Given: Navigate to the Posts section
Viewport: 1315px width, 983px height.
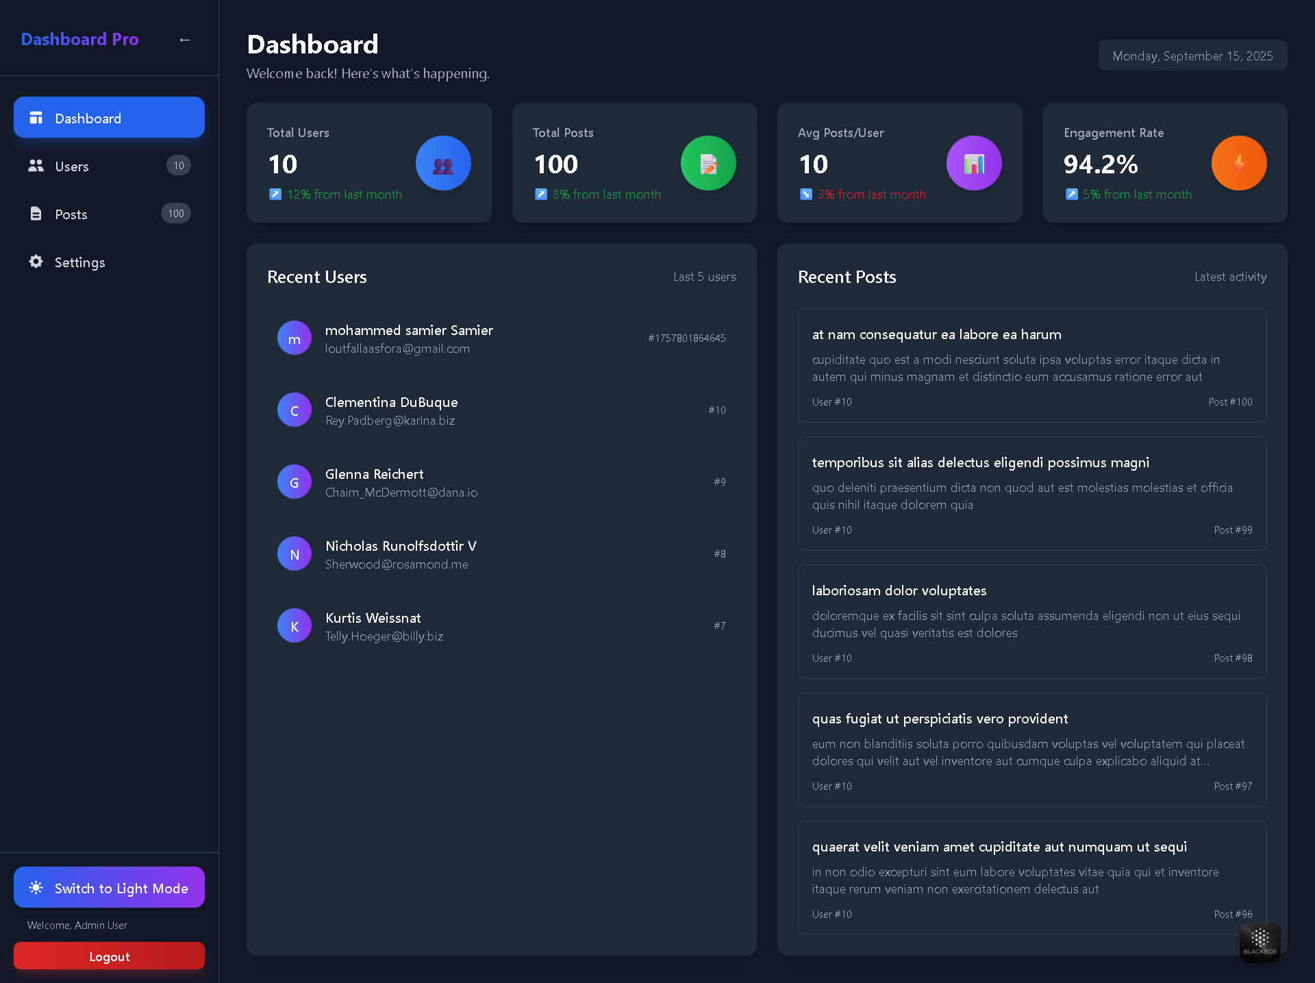Looking at the screenshot, I should click(71, 214).
